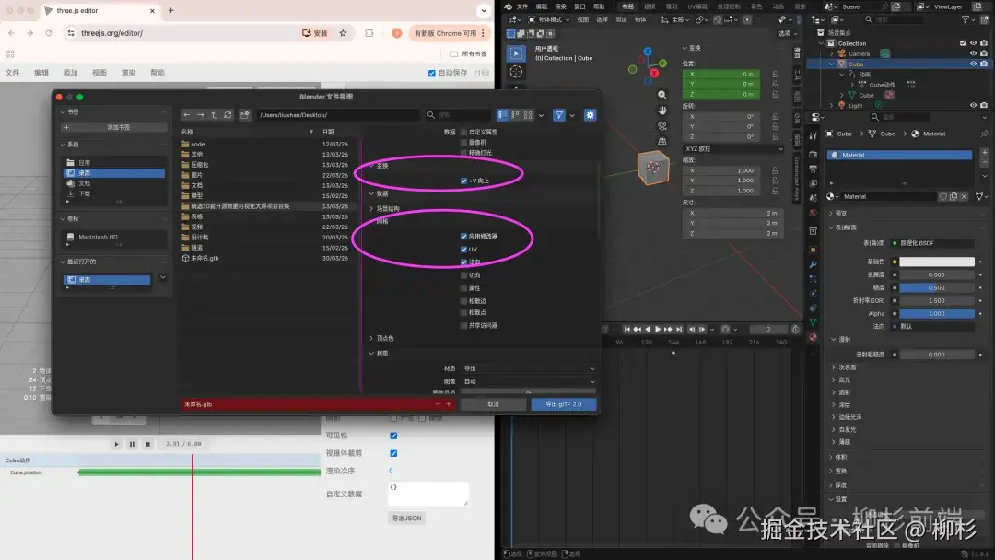Toggle +Y up checkbox

463,181
